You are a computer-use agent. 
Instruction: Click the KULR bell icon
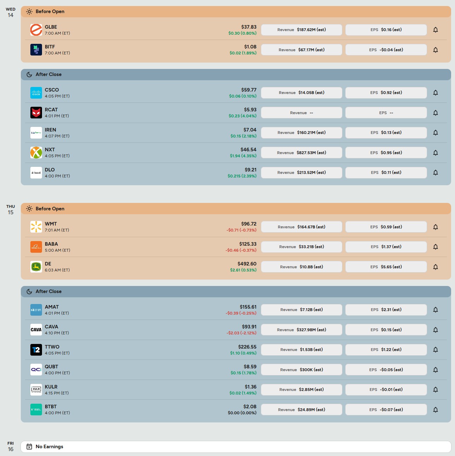[x=436, y=390]
